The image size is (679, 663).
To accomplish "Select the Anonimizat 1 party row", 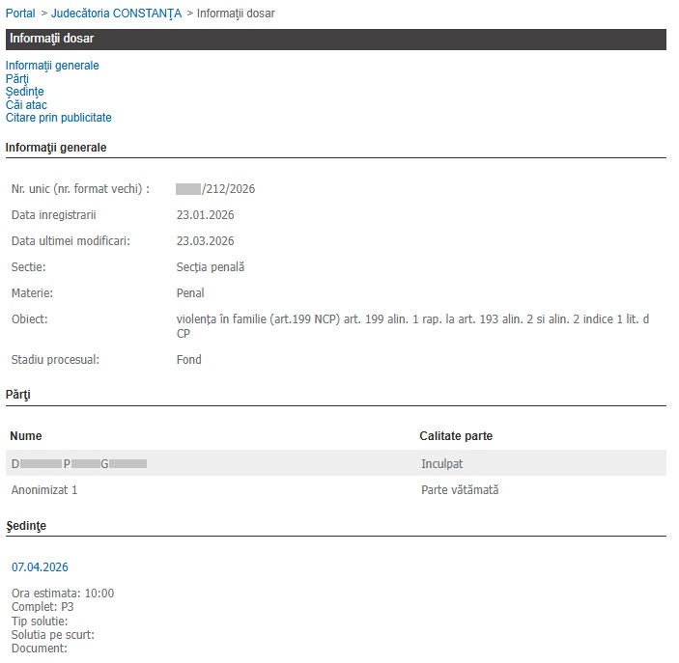I will [x=44, y=490].
